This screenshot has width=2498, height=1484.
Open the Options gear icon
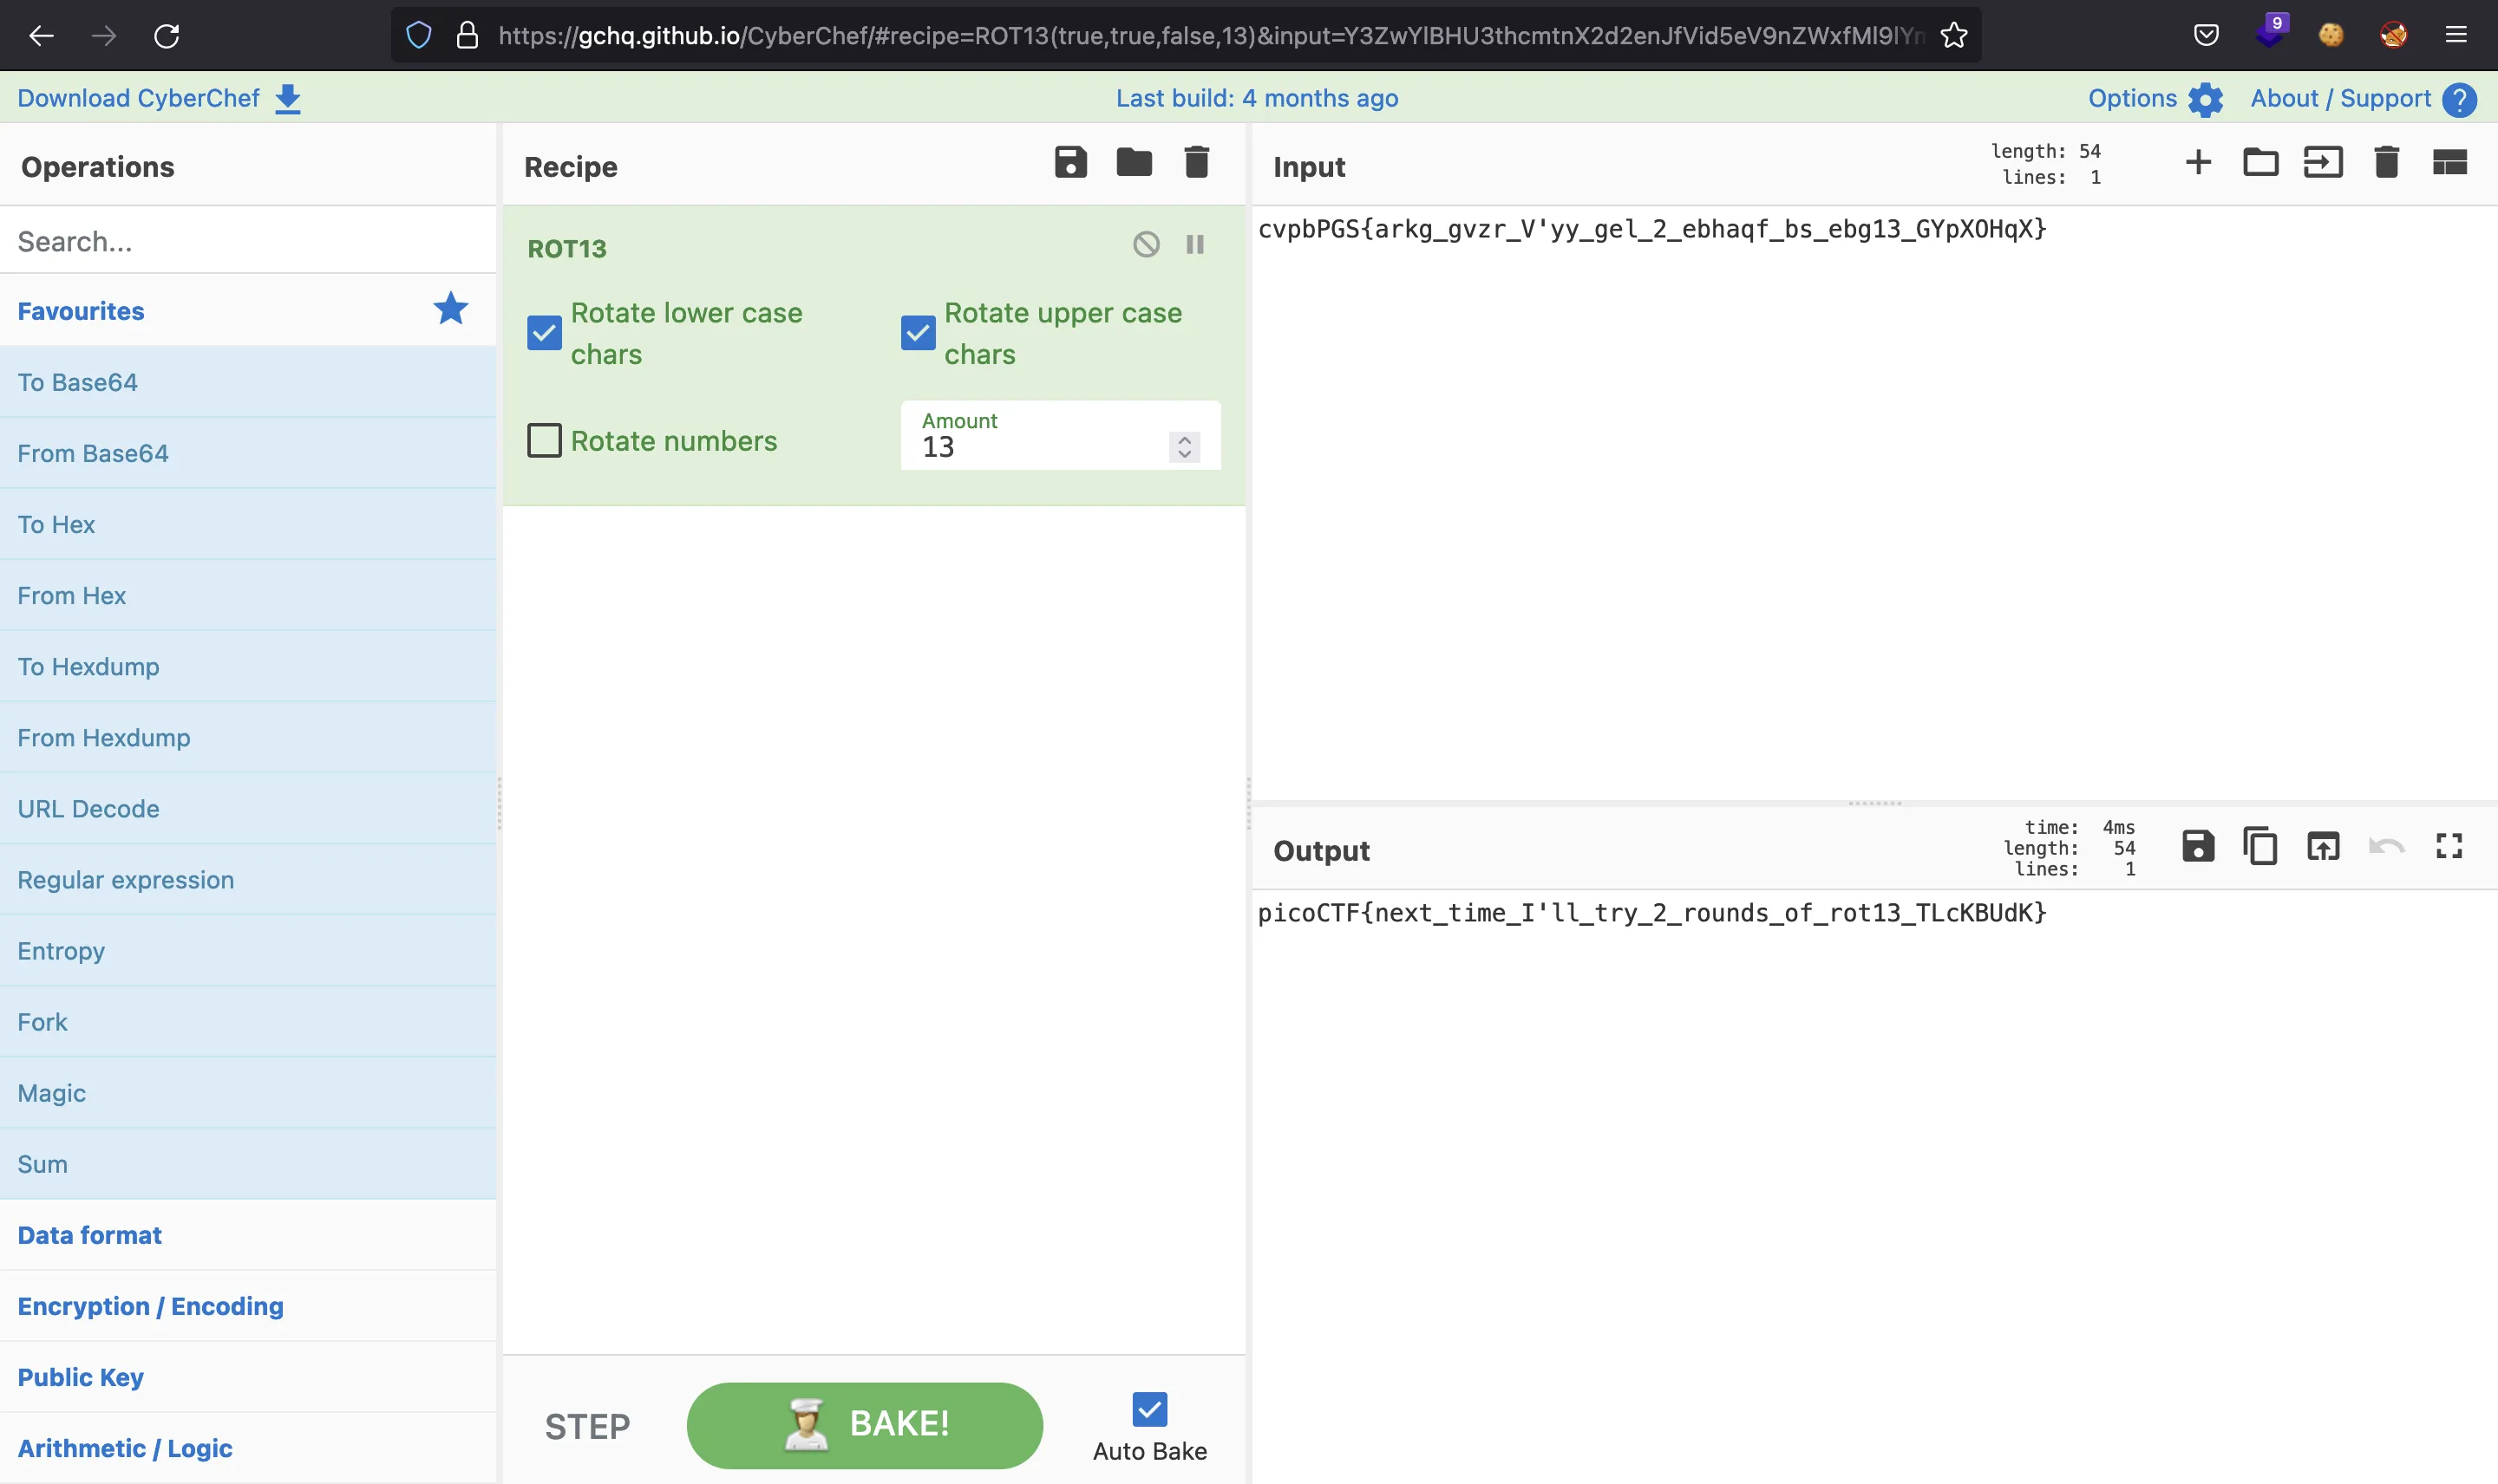point(2205,99)
